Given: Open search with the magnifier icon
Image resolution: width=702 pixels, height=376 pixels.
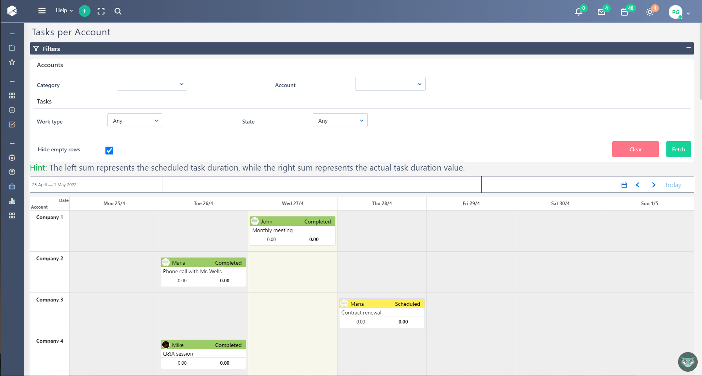Looking at the screenshot, I should coord(118,11).
